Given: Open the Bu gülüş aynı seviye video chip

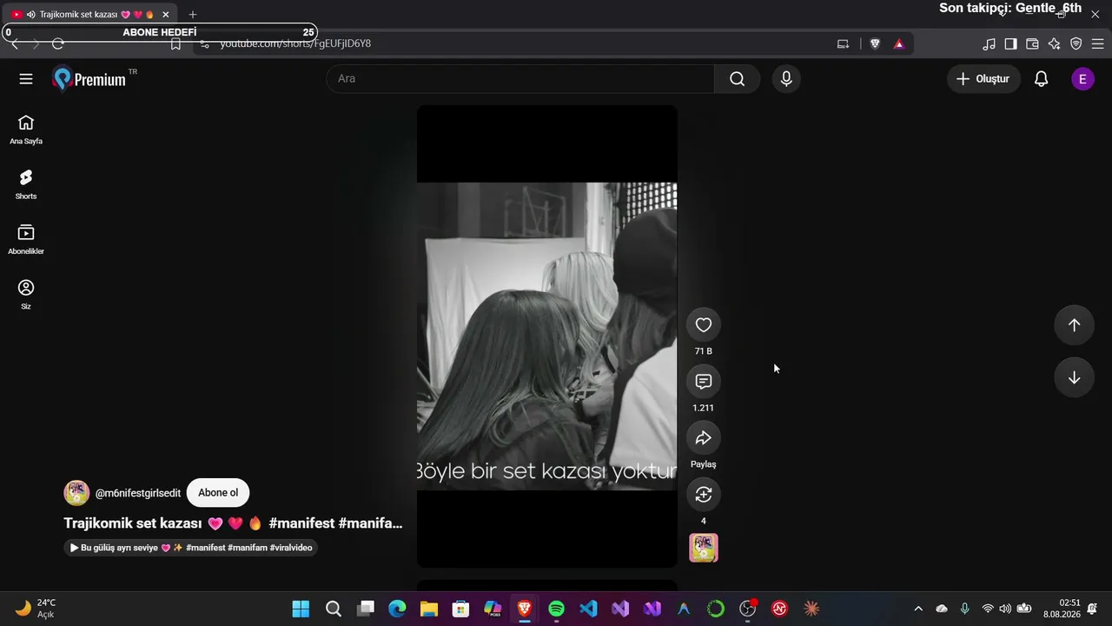Looking at the screenshot, I should pos(191,548).
